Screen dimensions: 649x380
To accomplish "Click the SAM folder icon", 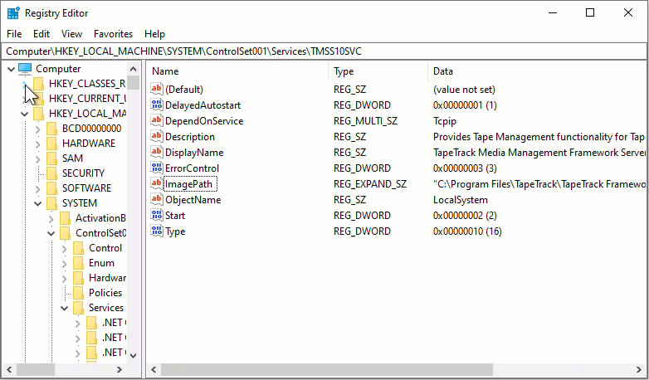I will 52,158.
